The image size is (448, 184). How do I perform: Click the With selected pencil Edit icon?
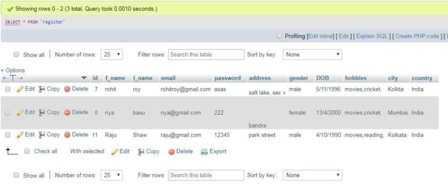click(x=115, y=152)
